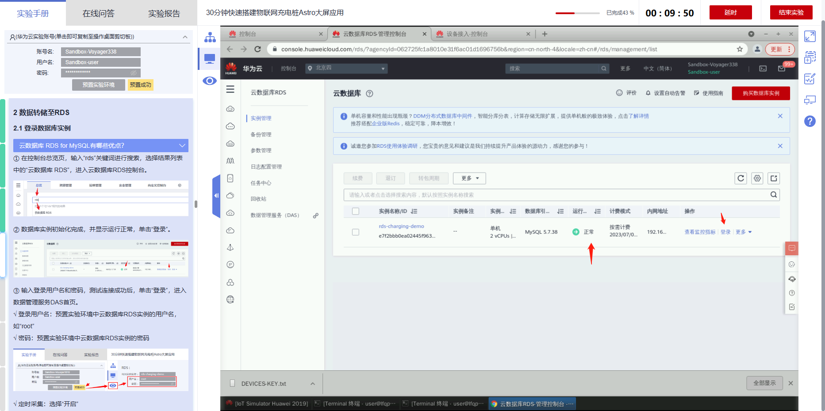Image resolution: width=825 pixels, height=411 pixels.
Task: Open 回收站 in the RDS side menu
Action: click(258, 199)
